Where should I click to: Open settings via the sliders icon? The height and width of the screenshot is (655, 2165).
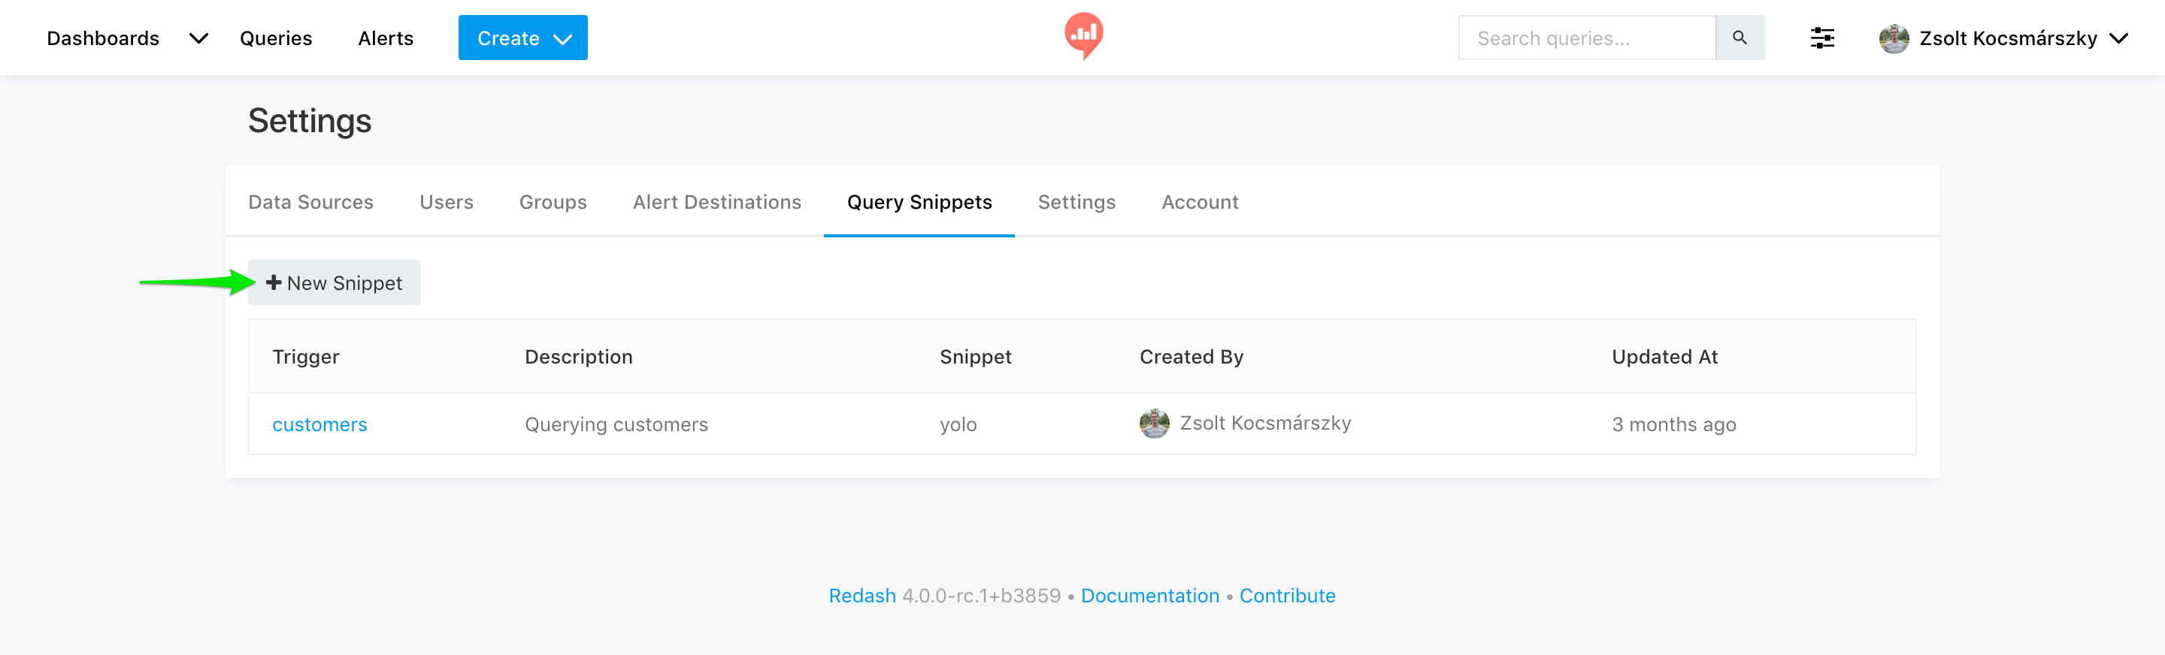[1821, 38]
